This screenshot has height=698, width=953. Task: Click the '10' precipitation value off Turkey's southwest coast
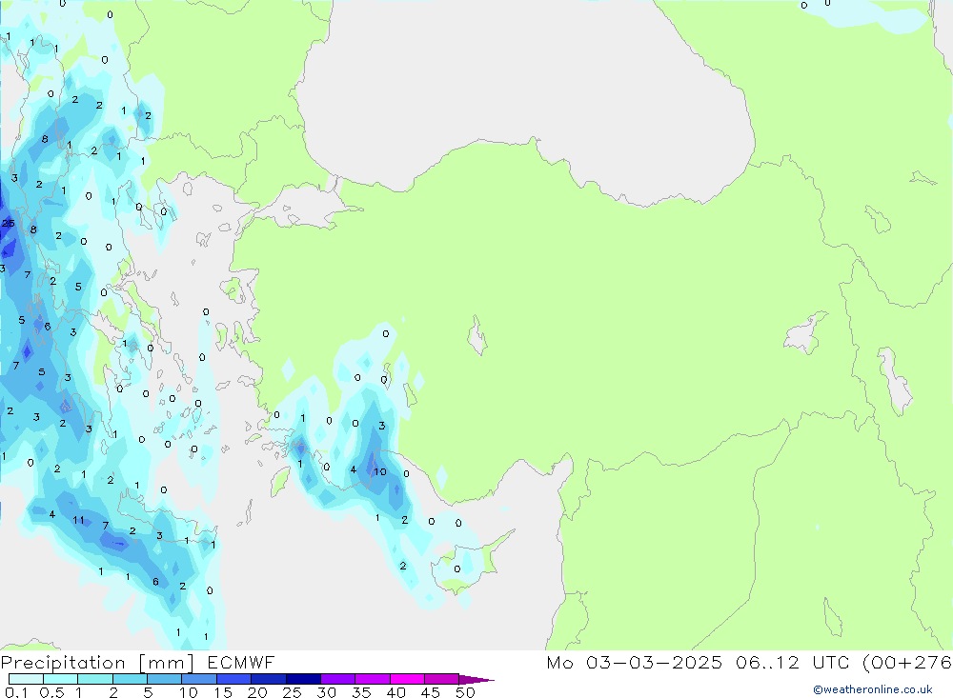click(x=380, y=471)
